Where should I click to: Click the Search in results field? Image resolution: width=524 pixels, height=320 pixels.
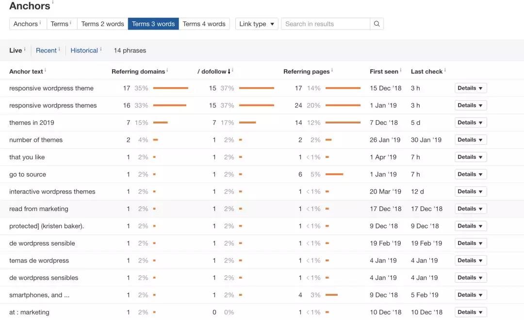pos(326,24)
